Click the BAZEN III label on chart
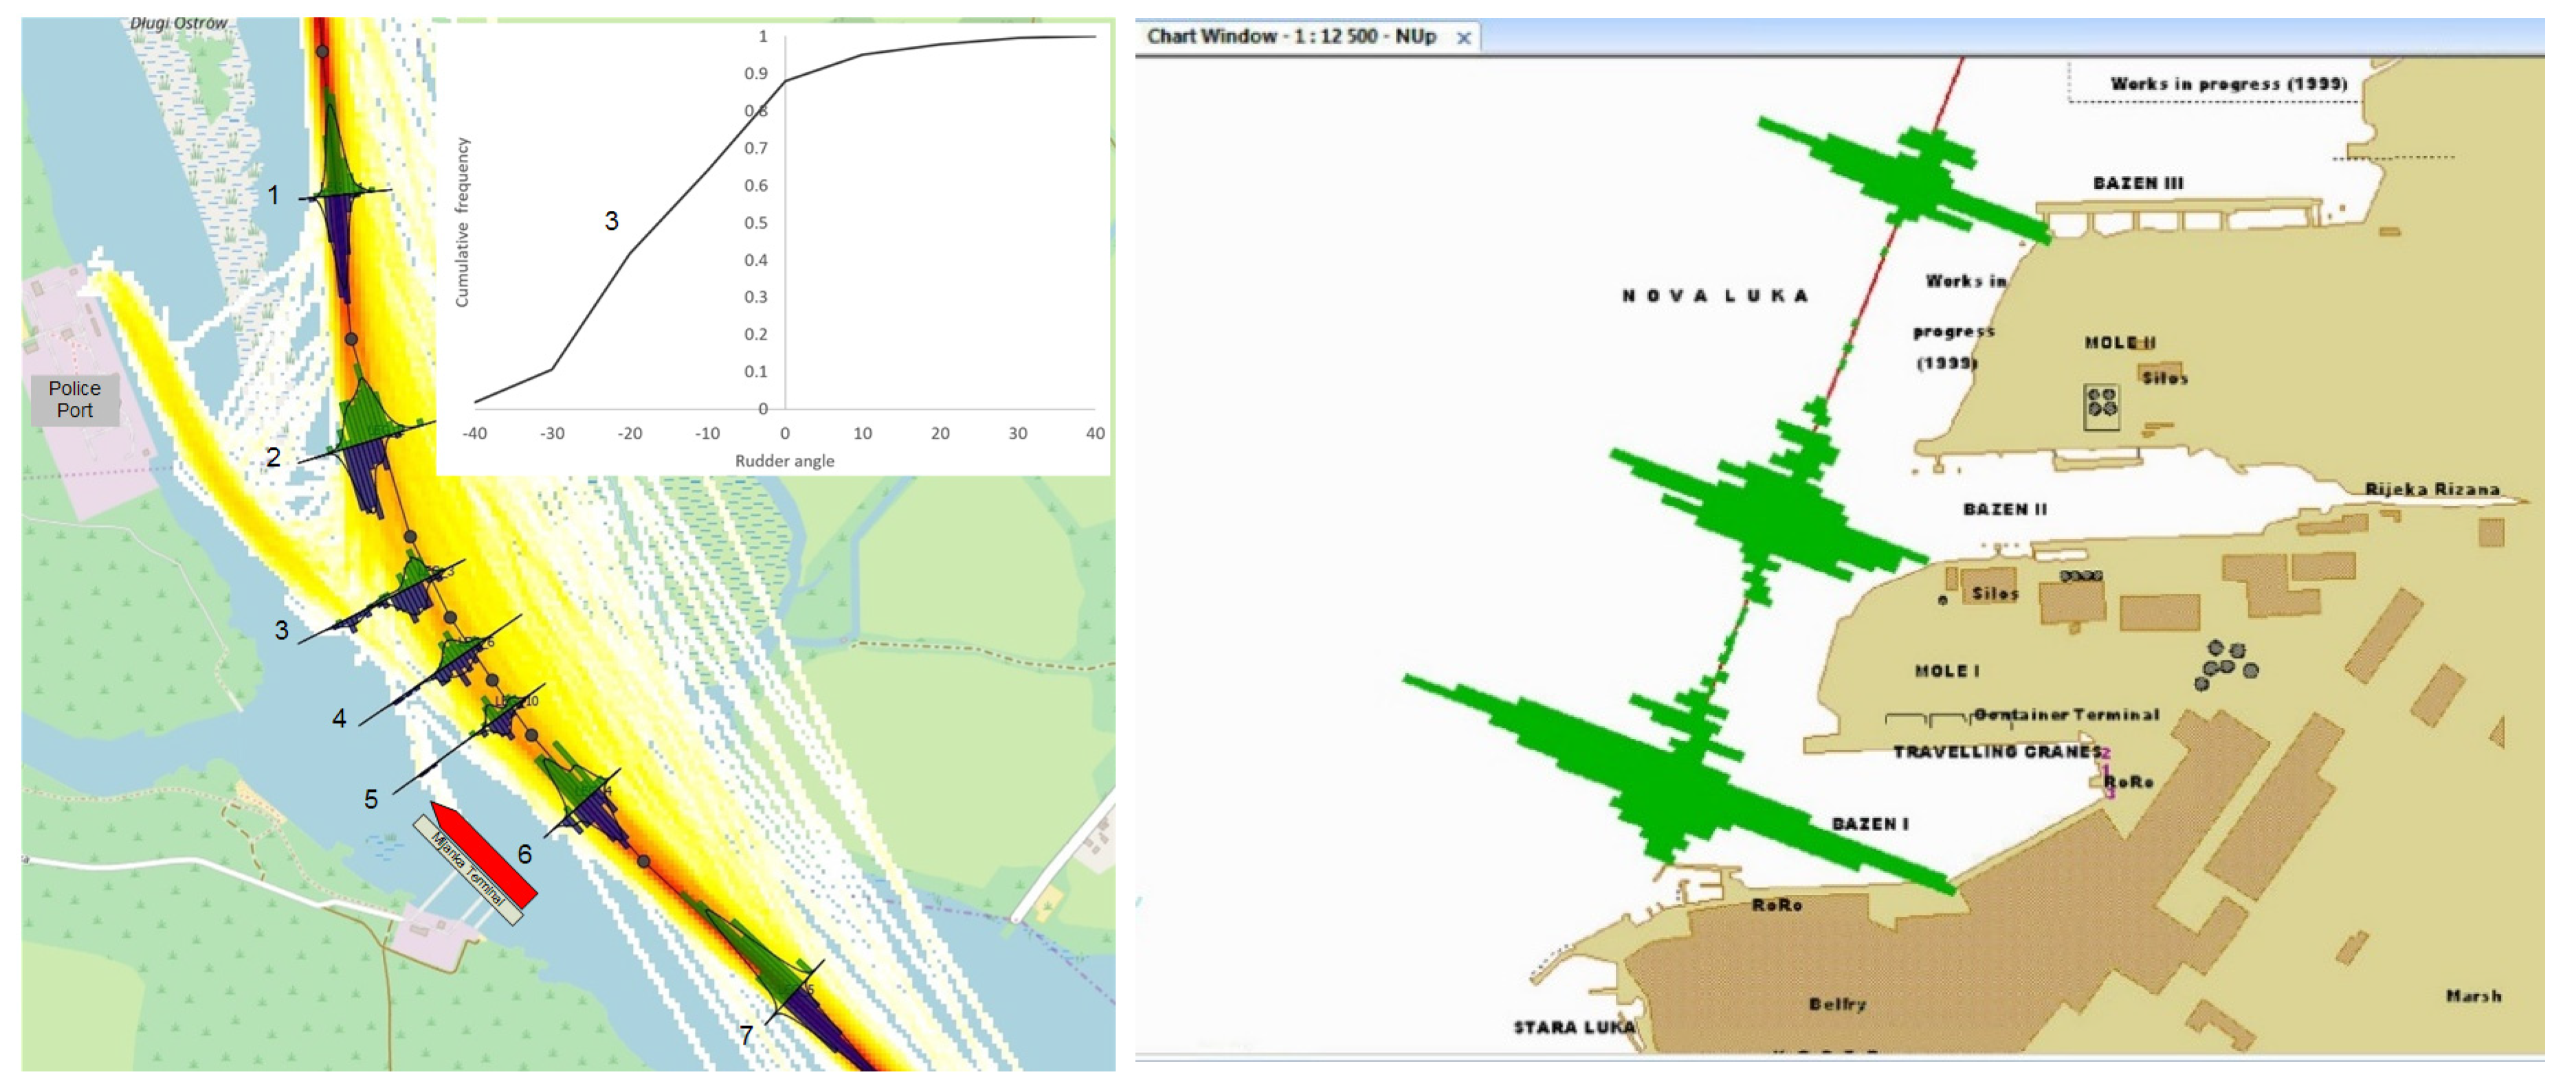Image resolution: width=2576 pixels, height=1090 pixels. pos(2138,183)
